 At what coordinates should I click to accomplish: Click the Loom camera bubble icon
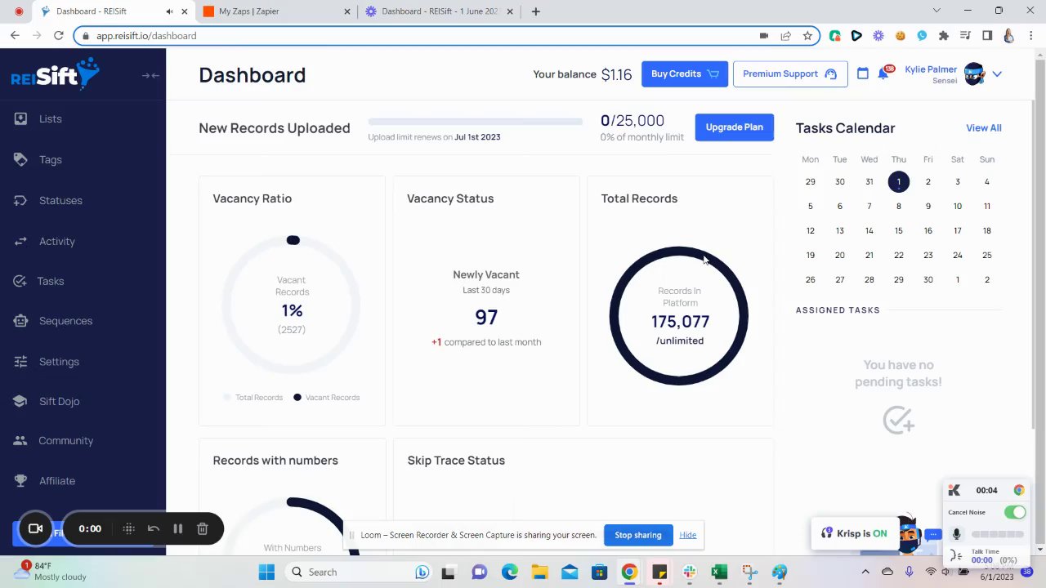tap(35, 528)
